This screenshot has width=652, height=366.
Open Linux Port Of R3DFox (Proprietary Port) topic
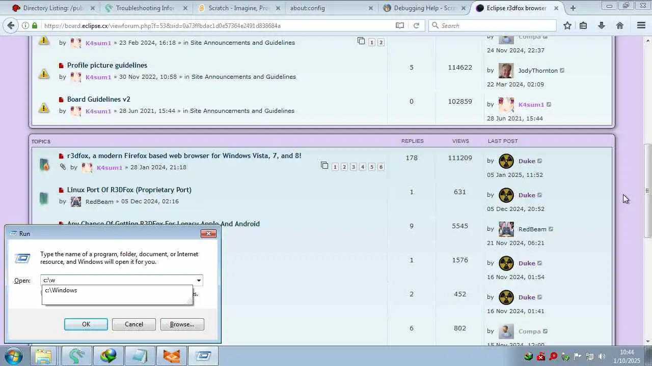coord(129,190)
